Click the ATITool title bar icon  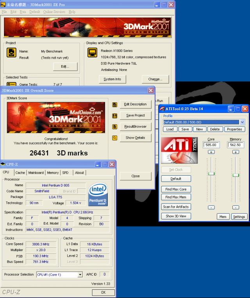pos(162,109)
